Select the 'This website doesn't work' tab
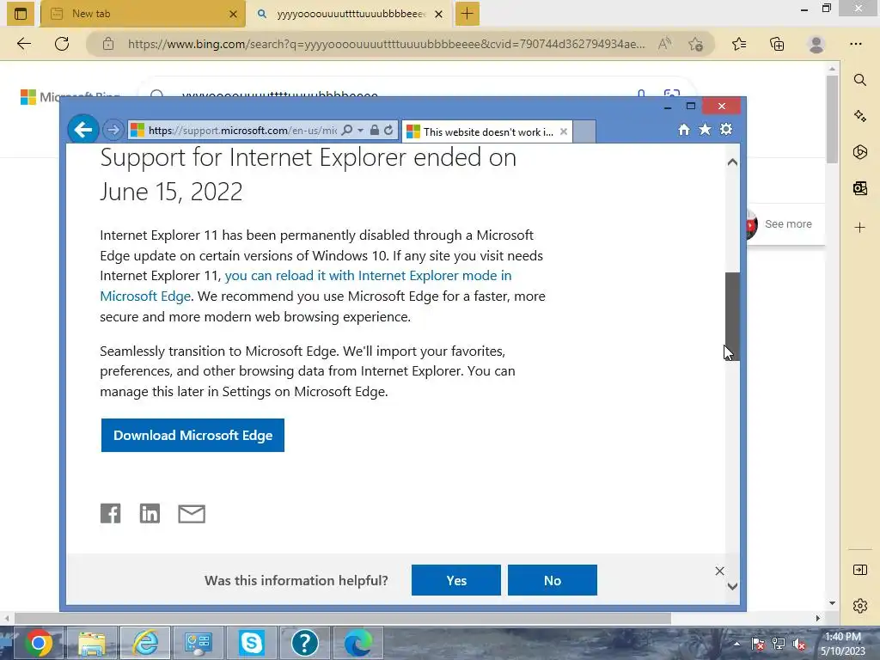This screenshot has height=660, width=880. tap(487, 131)
